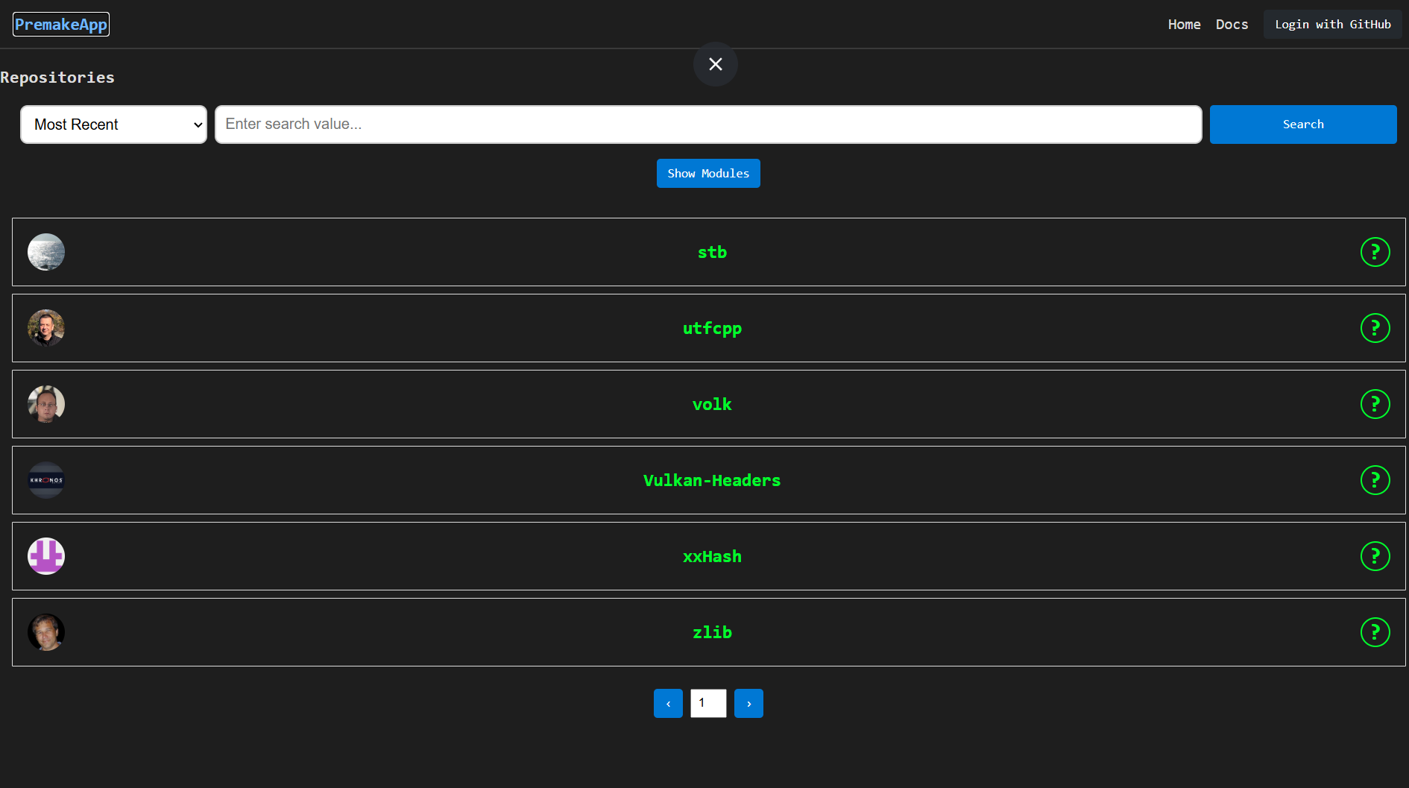The image size is (1409, 788).
Task: Click Login with GitHub
Action: 1333,25
